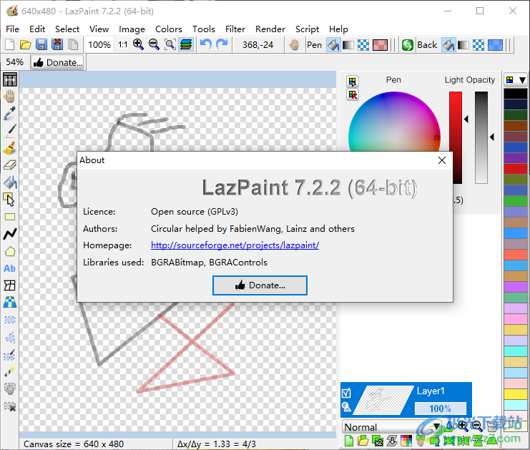Image resolution: width=530 pixels, height=450 pixels.
Task: Select the Pen tool in toolbox
Action: point(10,131)
